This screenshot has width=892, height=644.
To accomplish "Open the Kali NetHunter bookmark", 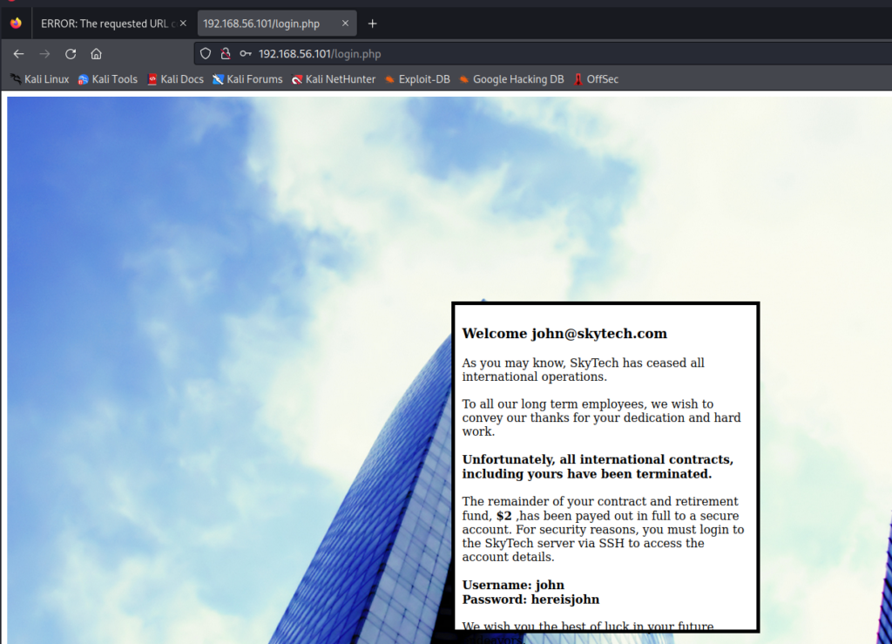I will point(334,79).
